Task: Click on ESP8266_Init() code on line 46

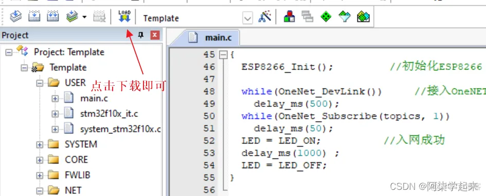Action: [287, 67]
